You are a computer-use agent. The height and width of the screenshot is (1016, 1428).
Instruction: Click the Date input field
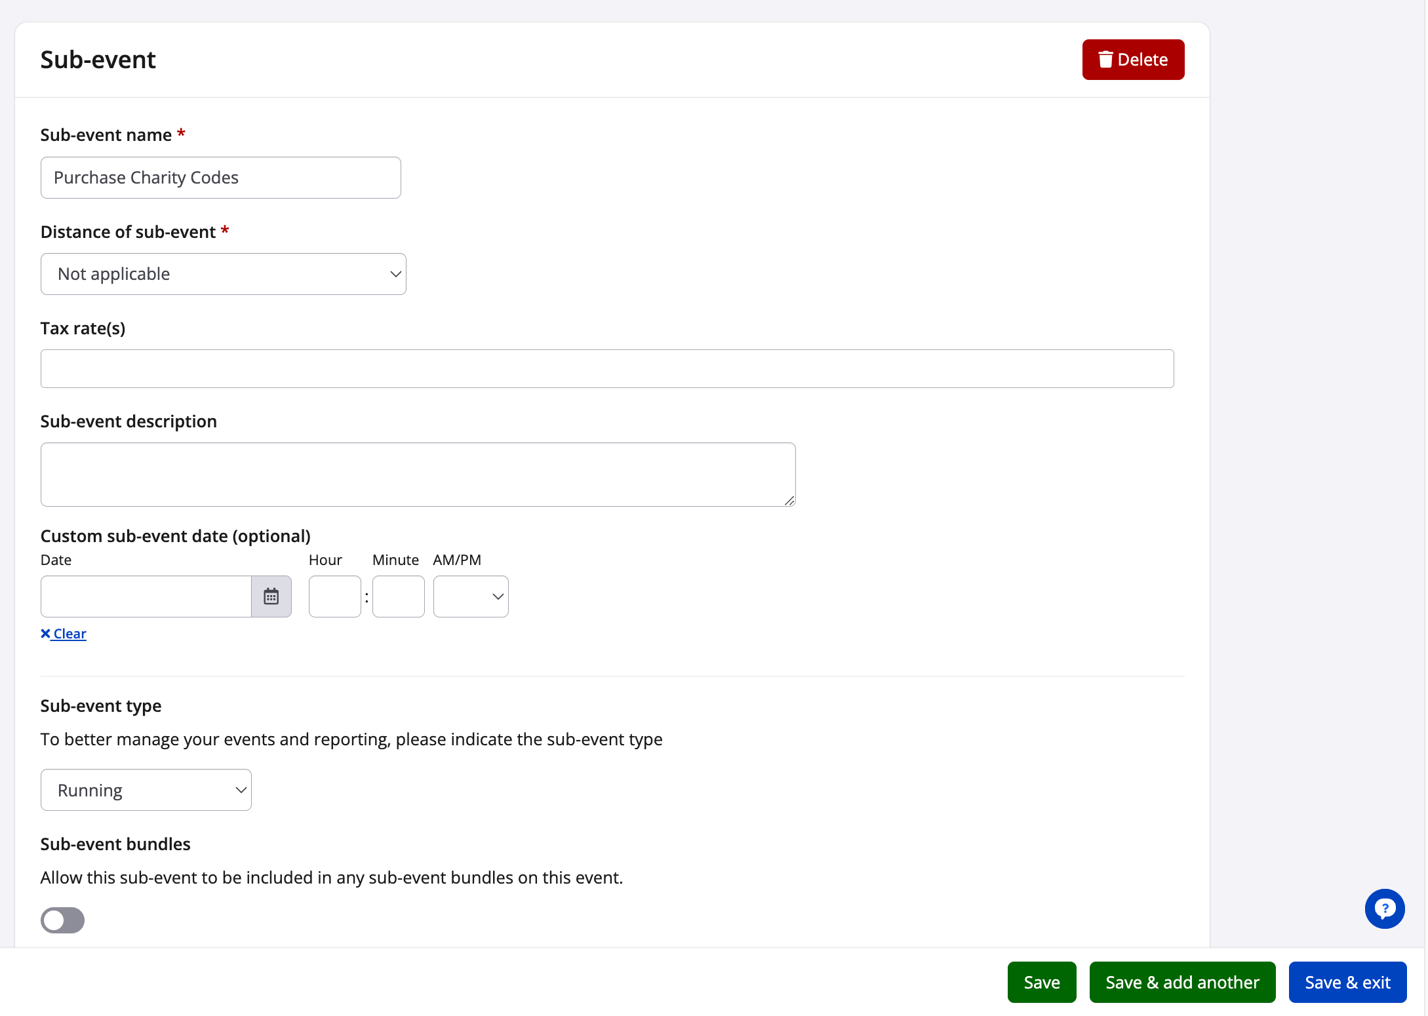point(144,596)
